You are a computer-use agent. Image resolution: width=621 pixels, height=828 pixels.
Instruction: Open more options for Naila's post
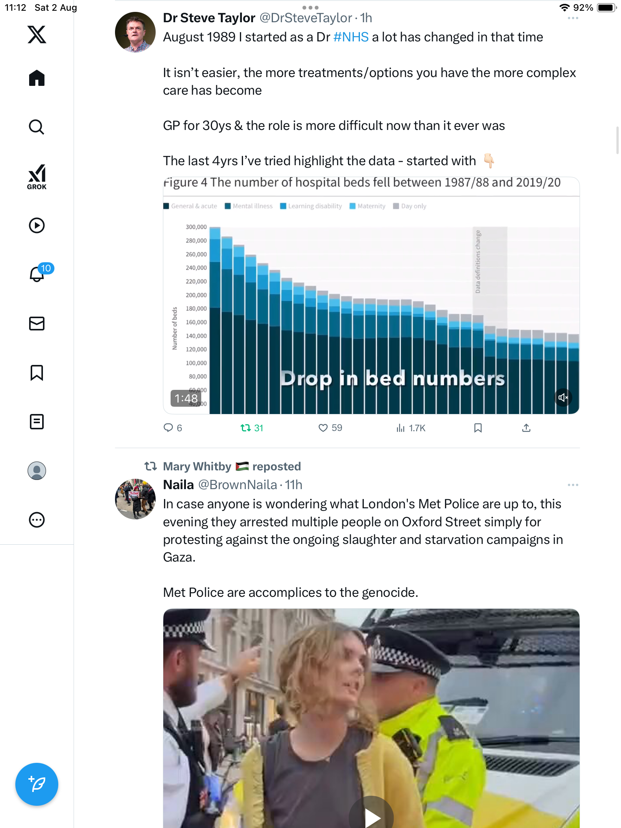[573, 485]
